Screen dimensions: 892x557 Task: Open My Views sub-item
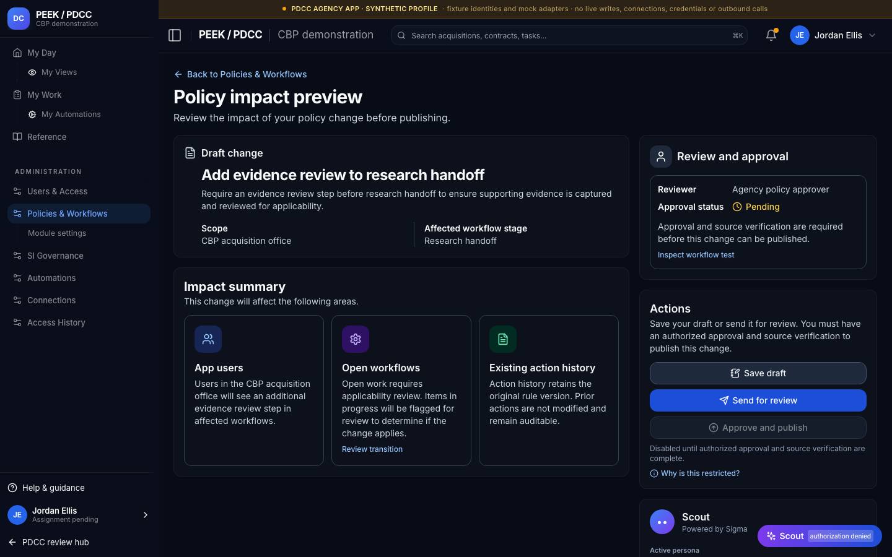(x=86, y=72)
